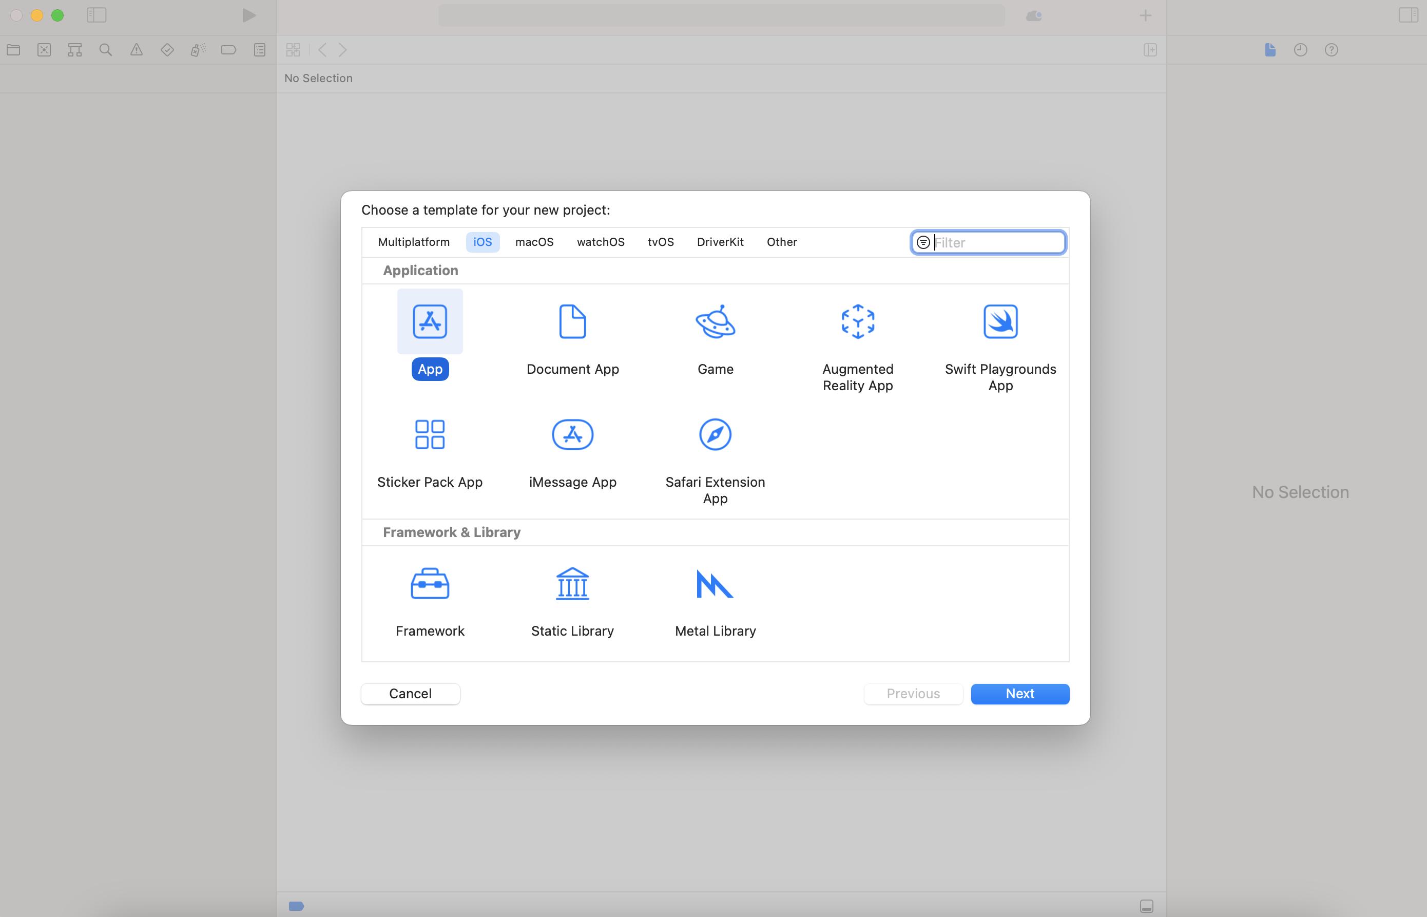
Task: Open the Test navigator
Action: click(x=167, y=50)
